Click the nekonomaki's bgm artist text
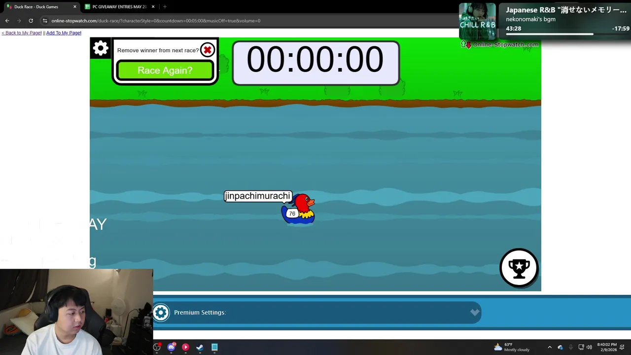This screenshot has height=355, width=631. pyautogui.click(x=530, y=19)
